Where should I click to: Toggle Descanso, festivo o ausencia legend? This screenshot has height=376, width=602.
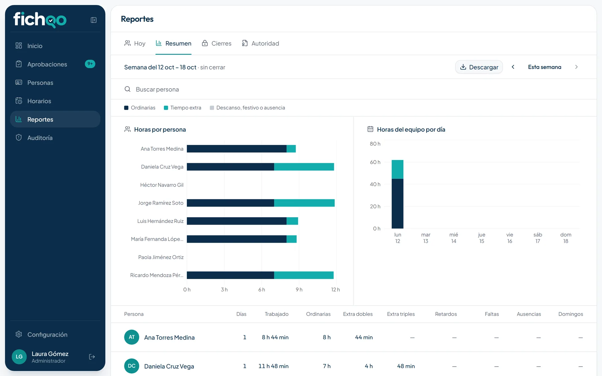[x=247, y=108]
